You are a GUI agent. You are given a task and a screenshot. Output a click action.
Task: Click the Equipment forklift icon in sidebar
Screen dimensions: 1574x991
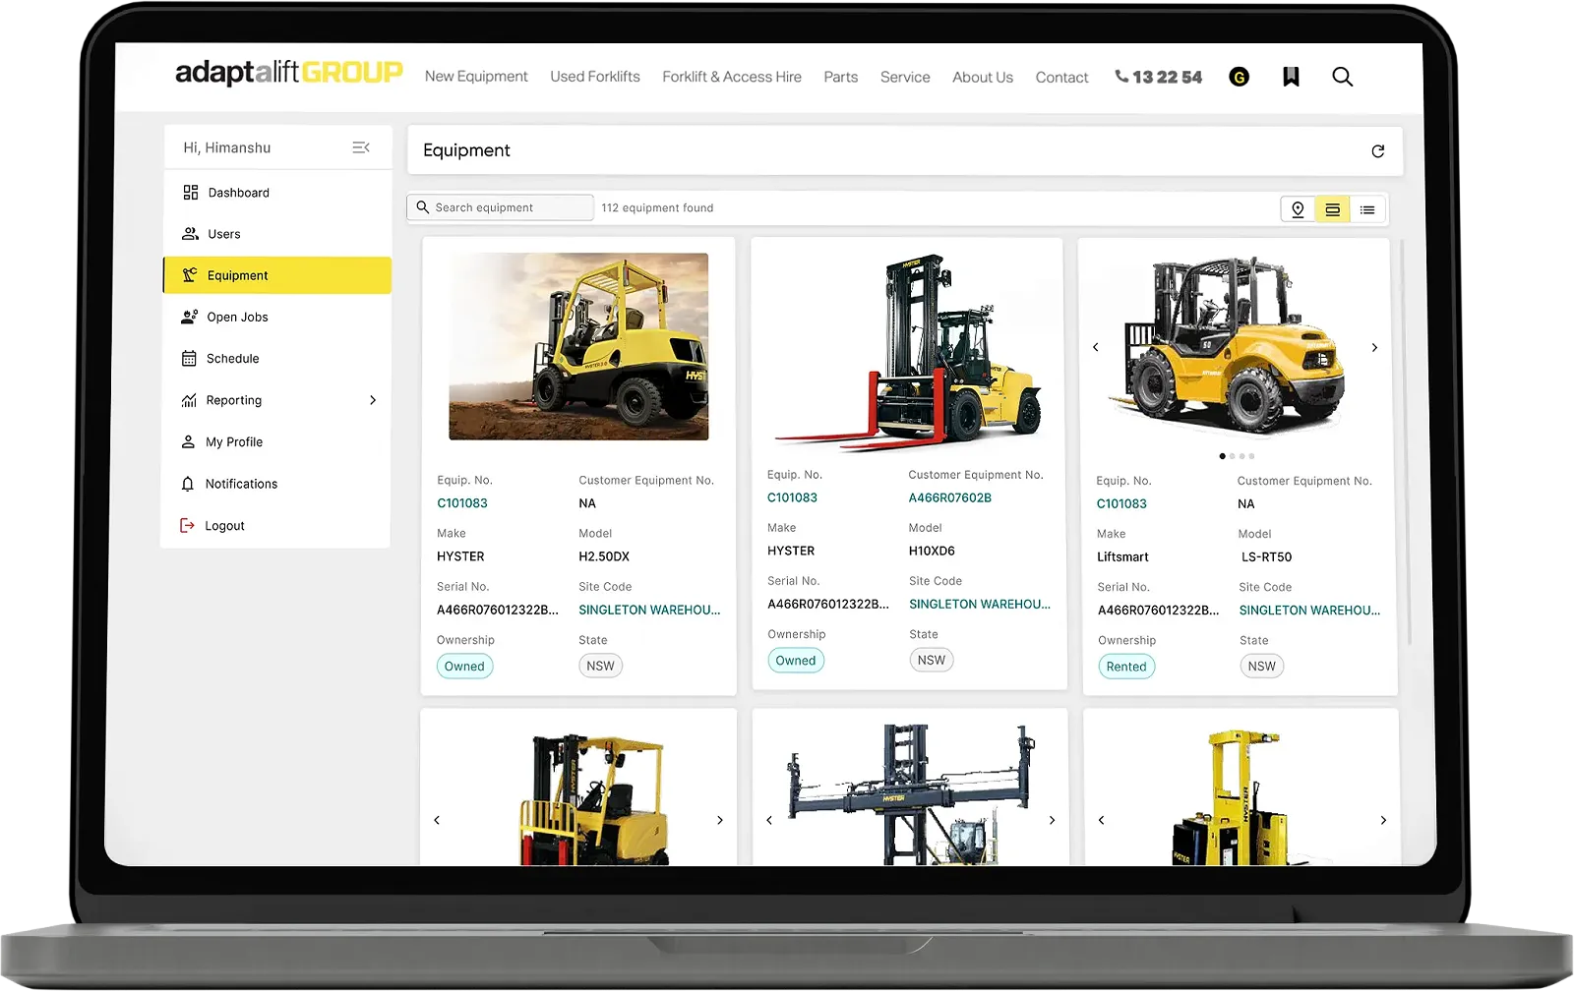(x=190, y=275)
